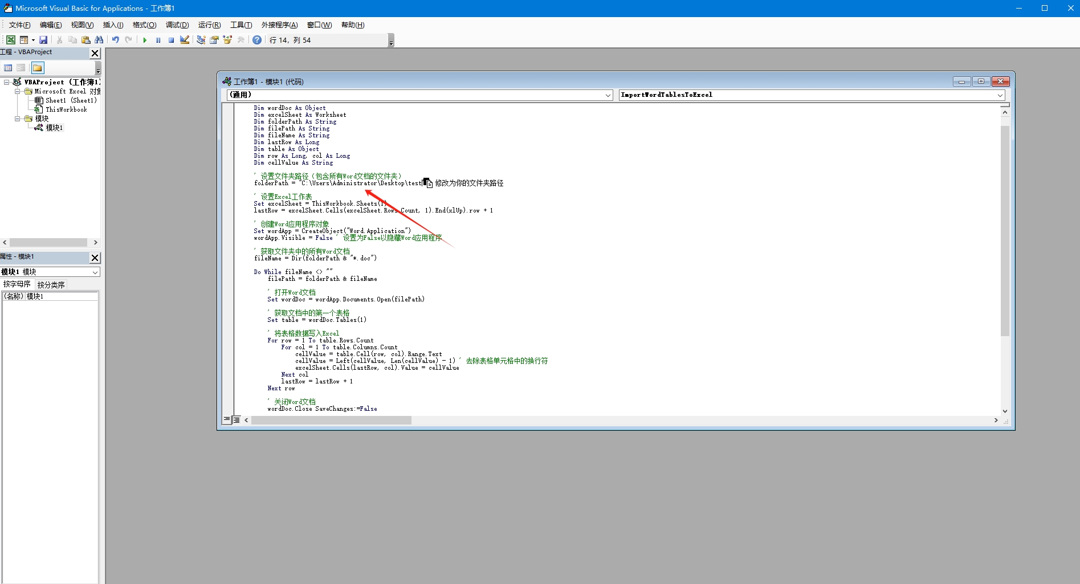The height and width of the screenshot is (584, 1080).
Task: Switch to Procedure View at code window bottom
Action: tap(227, 420)
